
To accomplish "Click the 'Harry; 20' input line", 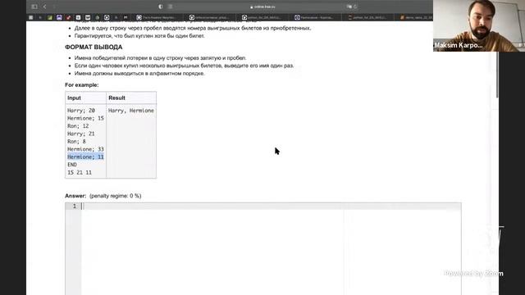I will point(81,111).
